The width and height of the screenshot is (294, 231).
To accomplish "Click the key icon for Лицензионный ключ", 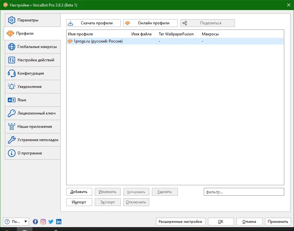I will (12, 113).
